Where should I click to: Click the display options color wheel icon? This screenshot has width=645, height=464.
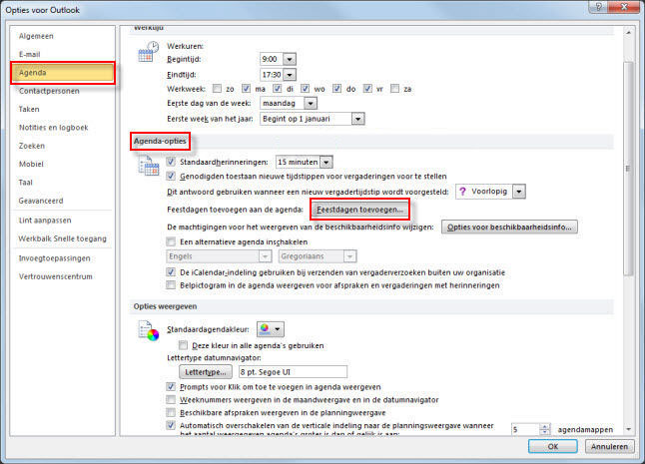[149, 331]
